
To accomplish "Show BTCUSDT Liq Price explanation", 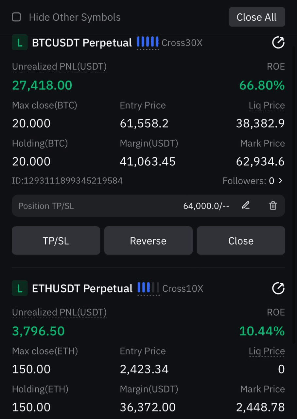I will 267,105.
